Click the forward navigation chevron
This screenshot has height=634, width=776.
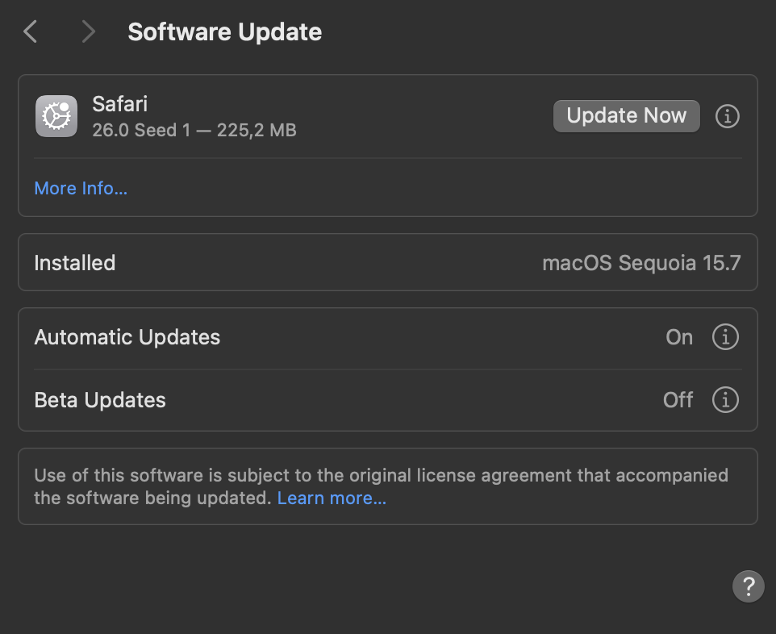pyautogui.click(x=87, y=31)
